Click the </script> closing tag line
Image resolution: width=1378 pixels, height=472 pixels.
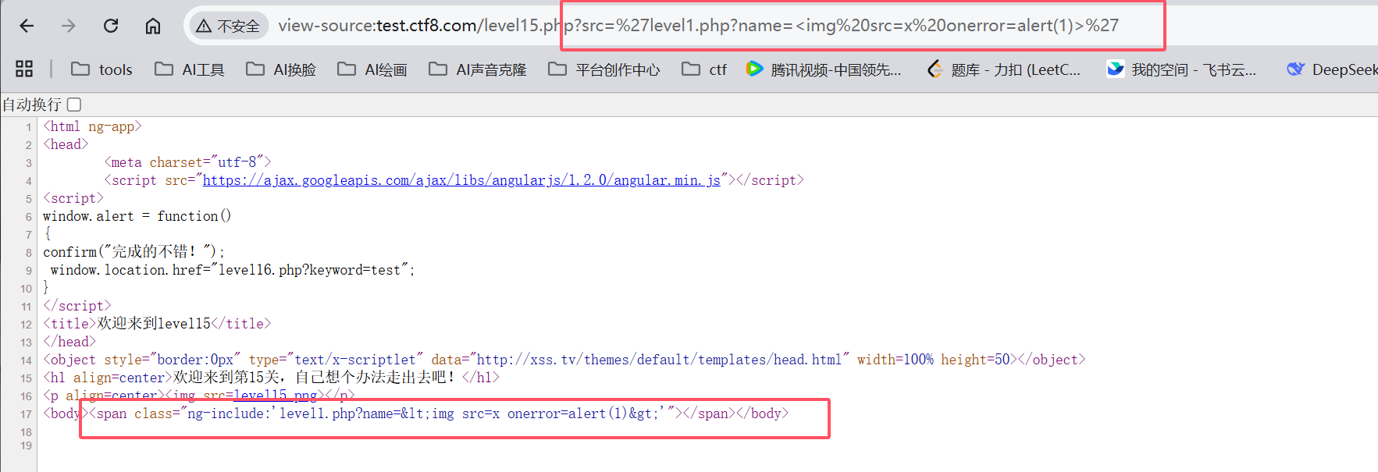tap(77, 306)
